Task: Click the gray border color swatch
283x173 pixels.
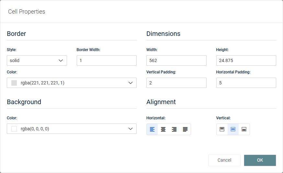Action: pyautogui.click(x=14, y=83)
